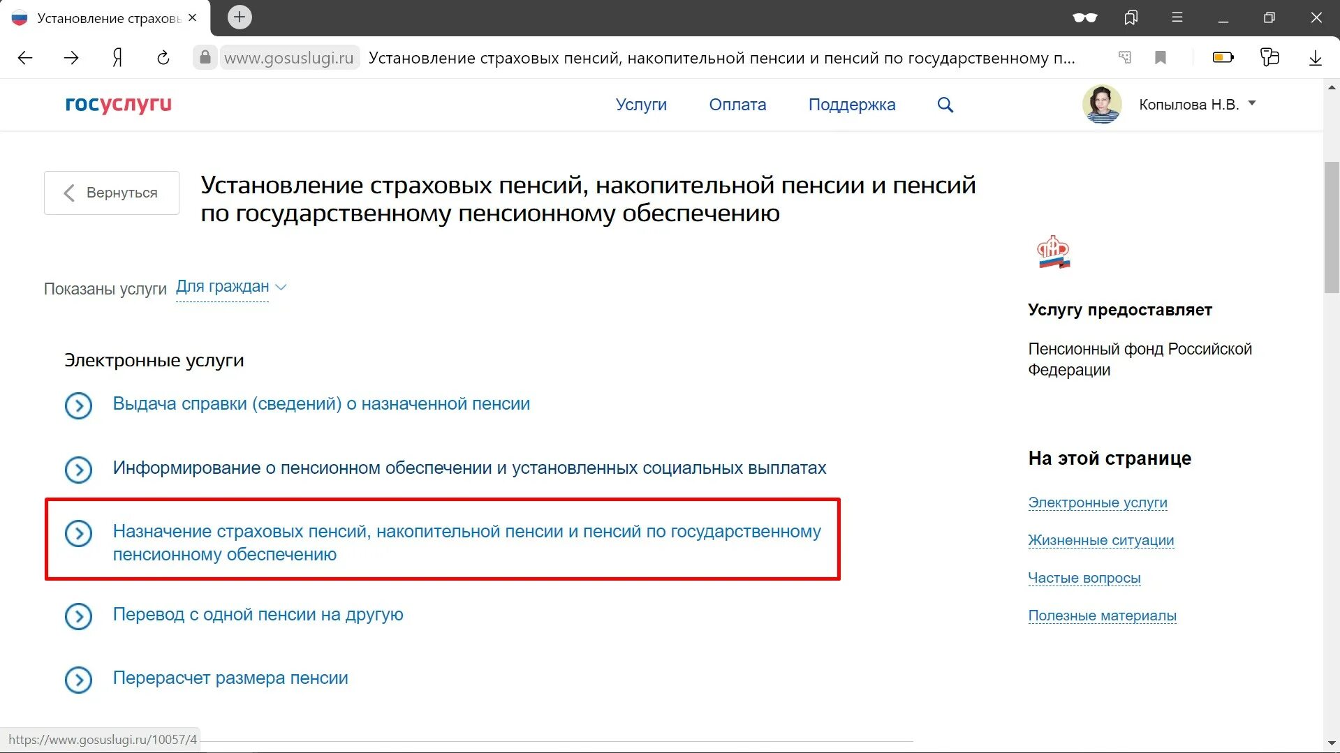Close the 'Установление страховых' tab
The image size is (1340, 753).
click(x=193, y=17)
